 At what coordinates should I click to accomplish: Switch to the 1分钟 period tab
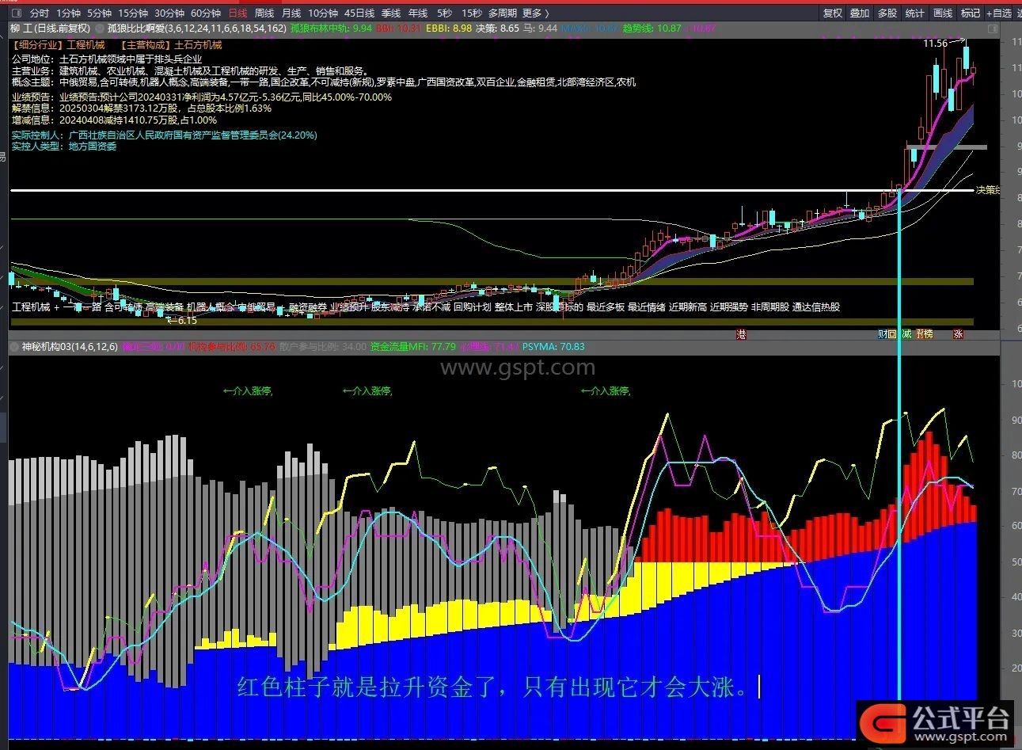coord(68,13)
